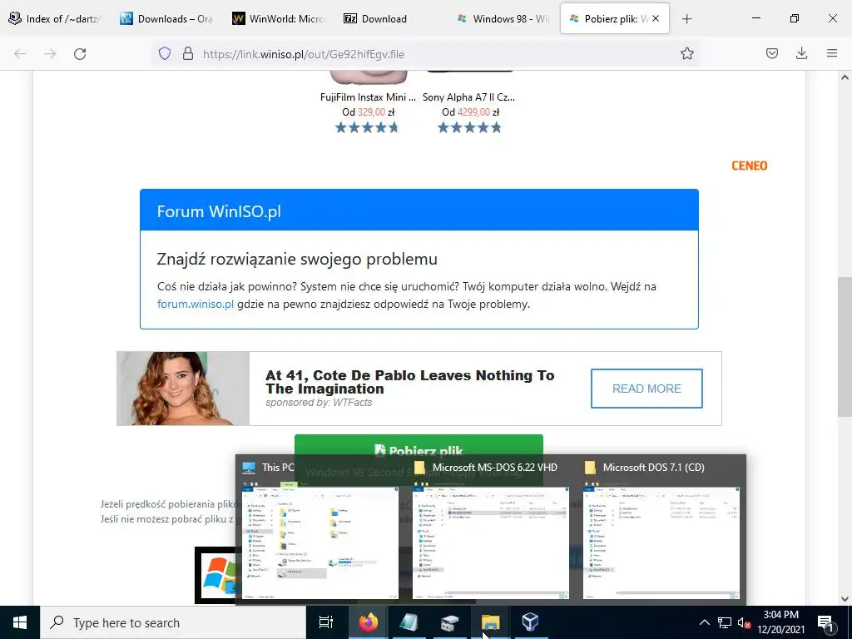Open the notification center icon
The width and height of the screenshot is (852, 639).
click(826, 622)
